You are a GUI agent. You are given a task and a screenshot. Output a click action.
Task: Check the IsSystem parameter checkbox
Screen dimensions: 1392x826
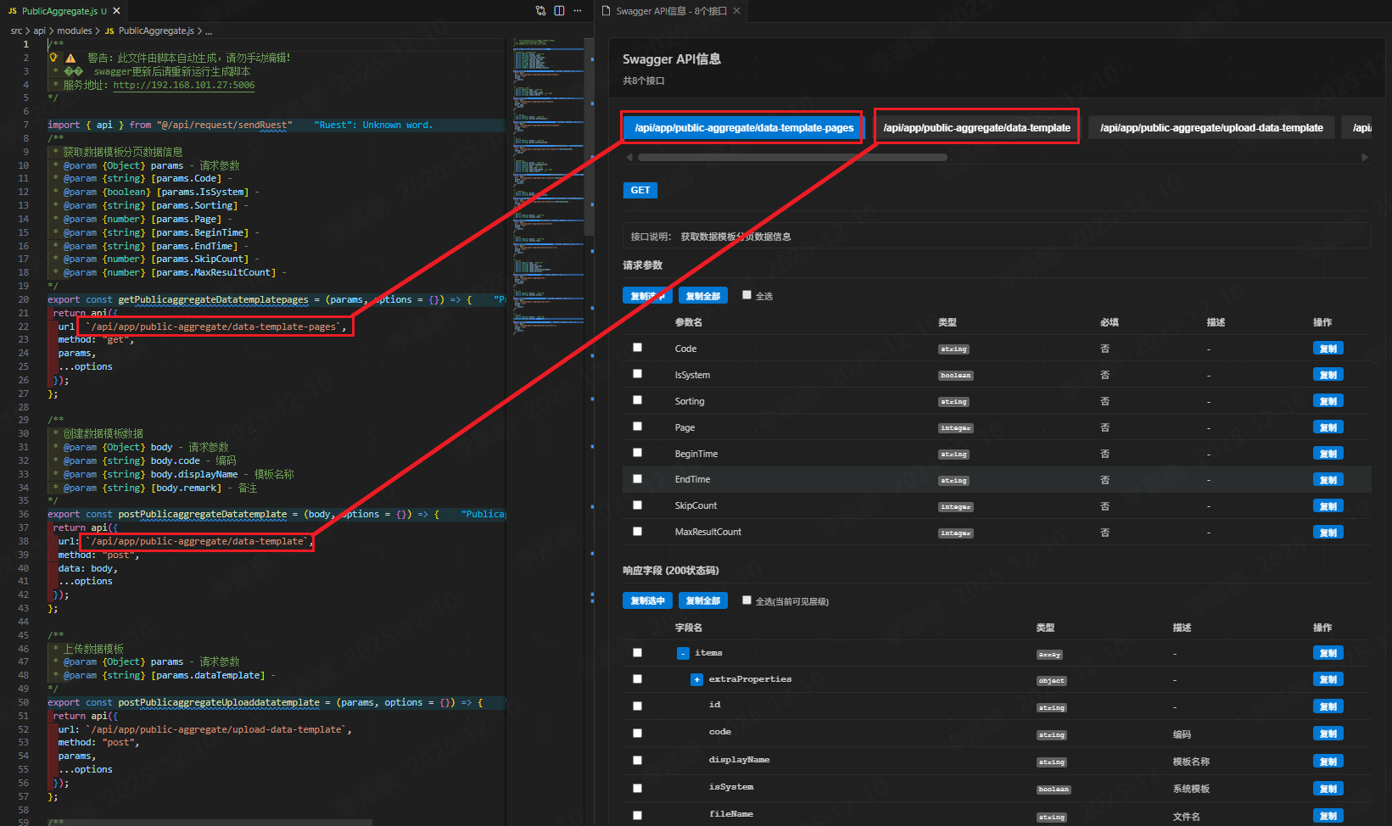click(637, 374)
